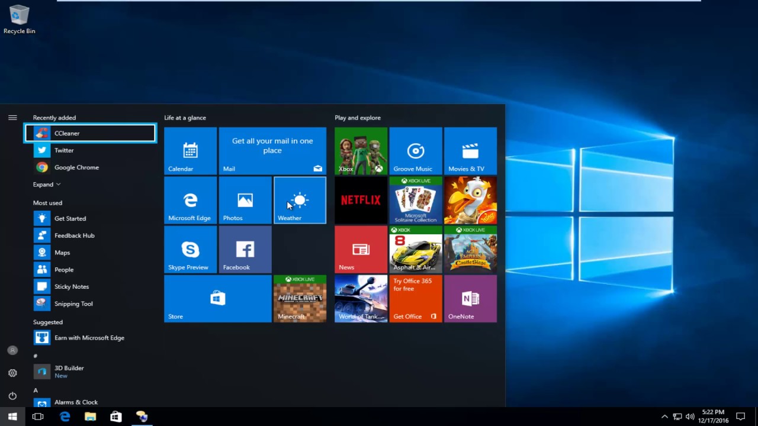Screen dimensions: 758x426
Task: Open Action Center notifications icon
Action: (740, 417)
